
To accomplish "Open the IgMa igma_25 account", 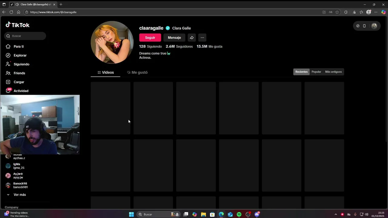I will pos(19,166).
